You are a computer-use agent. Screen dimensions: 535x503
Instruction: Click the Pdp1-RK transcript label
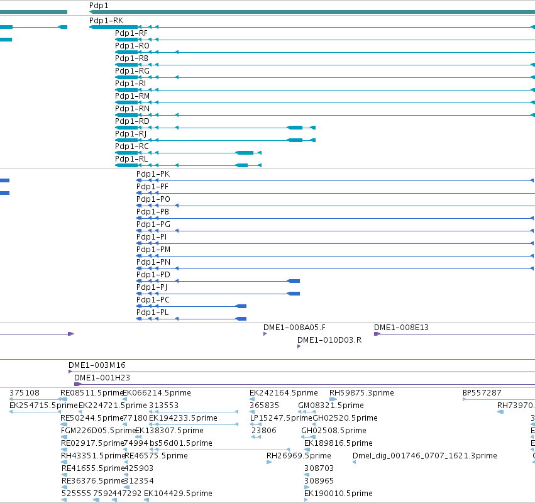pyautogui.click(x=106, y=21)
